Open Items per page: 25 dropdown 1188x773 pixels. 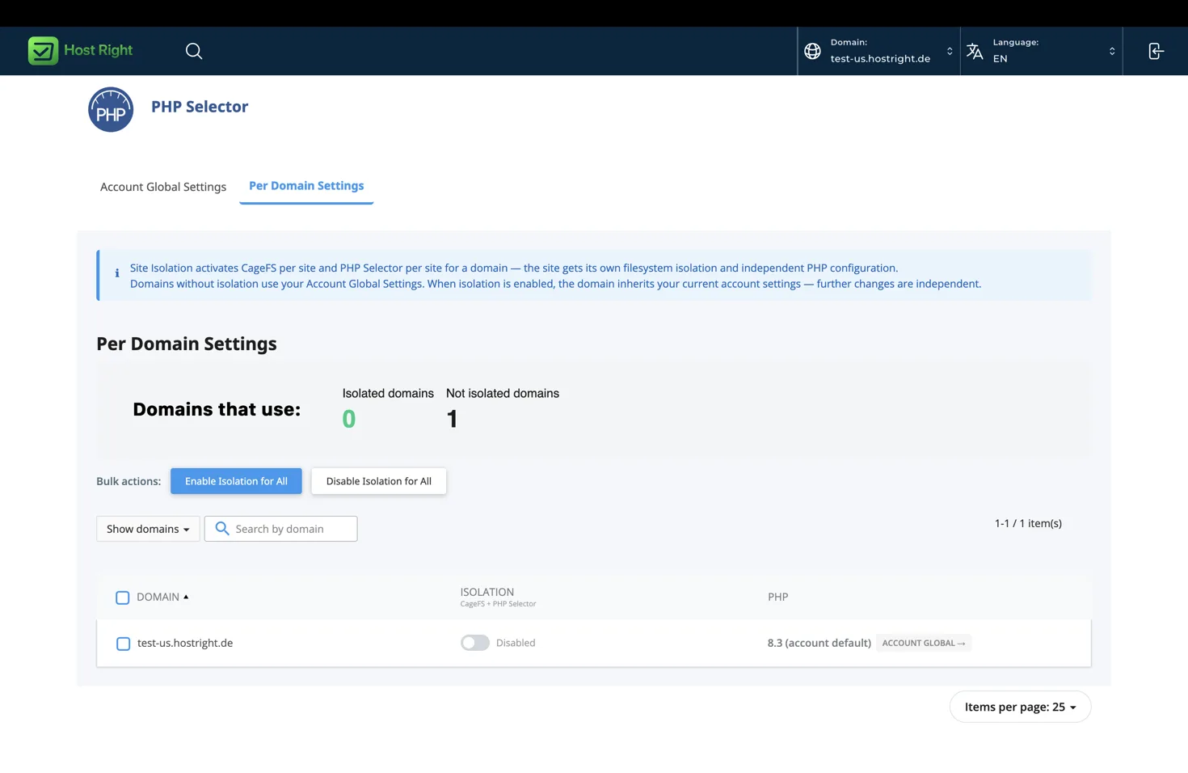pyautogui.click(x=1020, y=707)
